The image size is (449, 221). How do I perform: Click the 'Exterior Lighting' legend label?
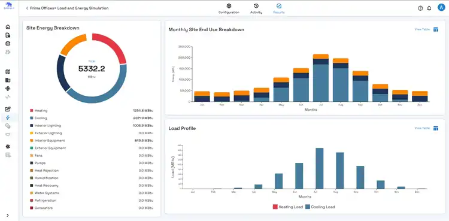[x=48, y=133]
